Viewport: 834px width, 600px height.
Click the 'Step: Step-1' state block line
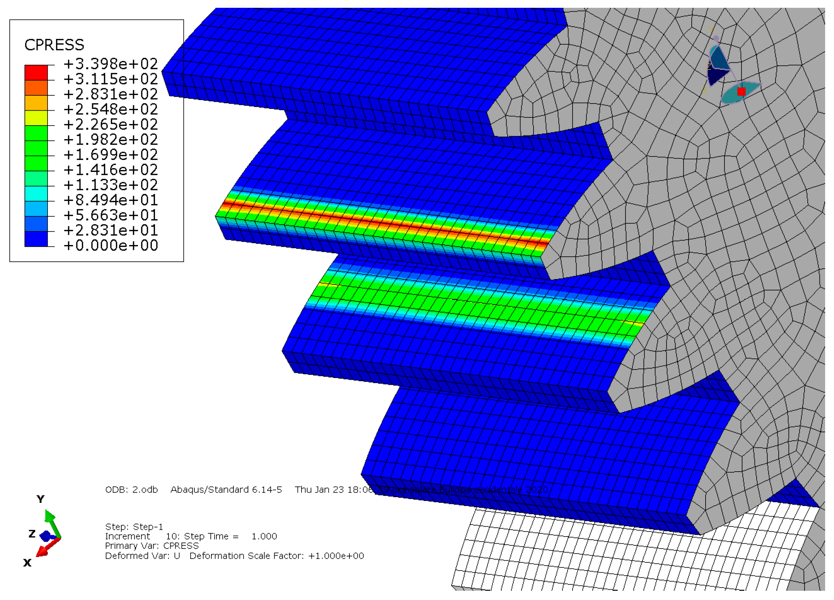click(x=134, y=527)
